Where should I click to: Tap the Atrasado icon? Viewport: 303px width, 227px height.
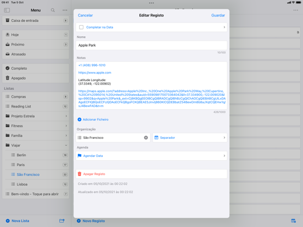point(7,54)
